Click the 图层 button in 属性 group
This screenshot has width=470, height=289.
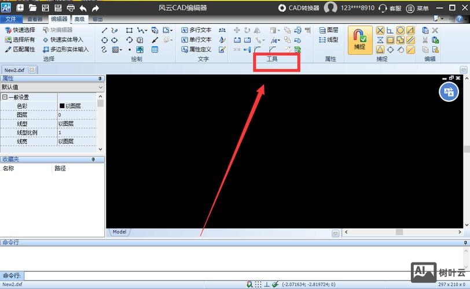click(329, 30)
